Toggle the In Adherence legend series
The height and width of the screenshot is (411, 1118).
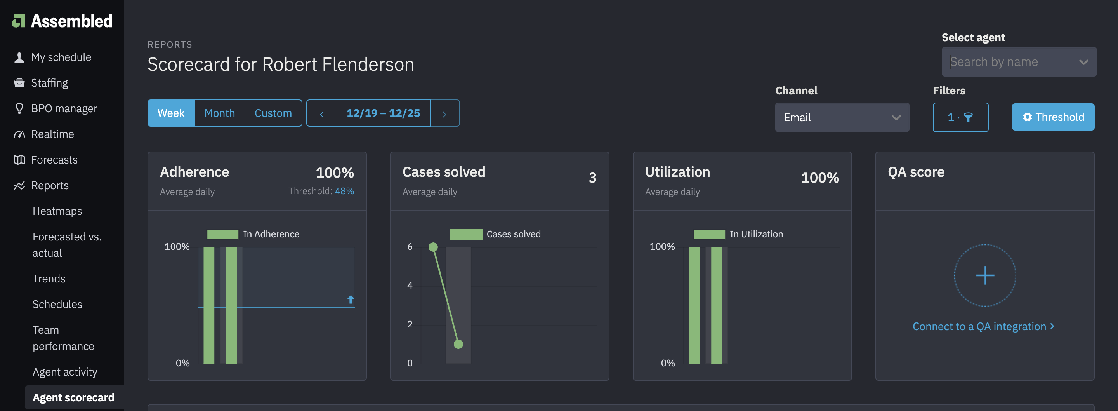tap(253, 235)
